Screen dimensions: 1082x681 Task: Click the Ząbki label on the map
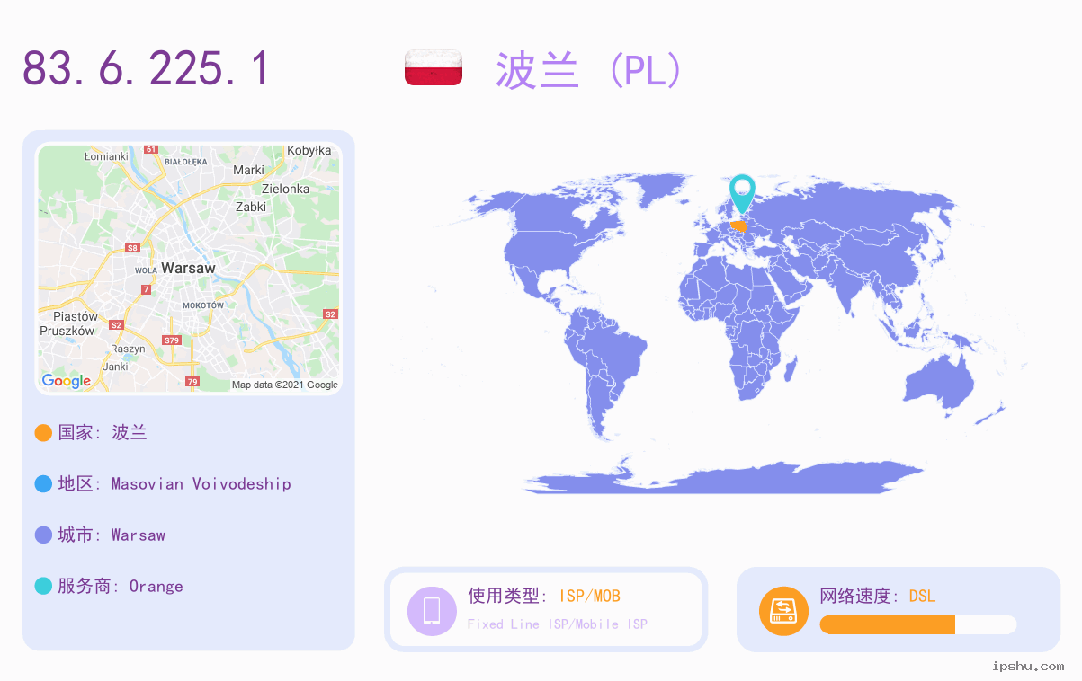point(251,207)
